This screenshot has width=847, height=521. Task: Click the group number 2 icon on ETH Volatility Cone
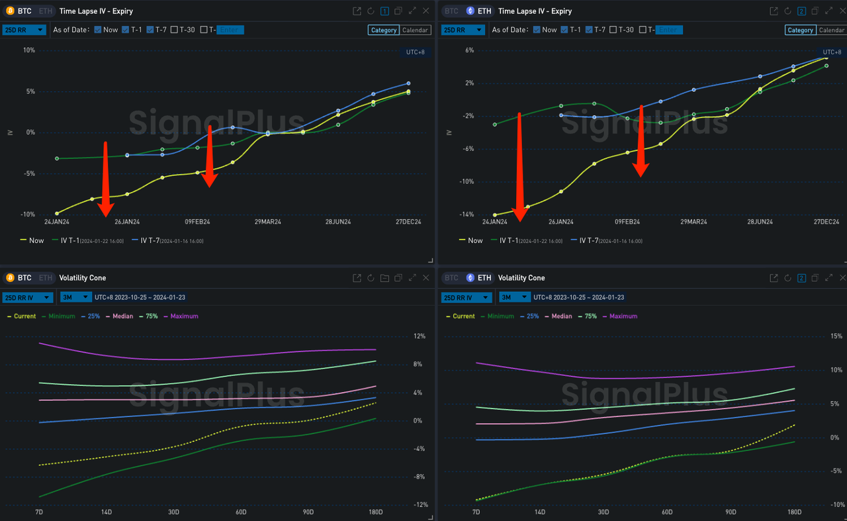tap(801, 278)
